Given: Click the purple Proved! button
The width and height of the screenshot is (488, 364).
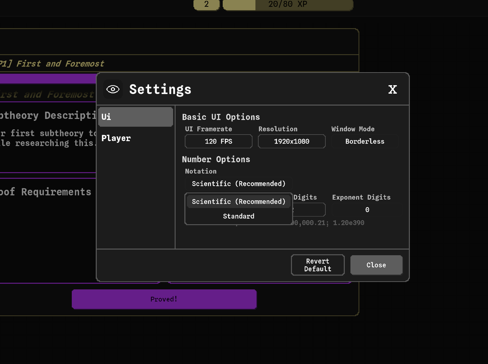Looking at the screenshot, I should point(164,299).
